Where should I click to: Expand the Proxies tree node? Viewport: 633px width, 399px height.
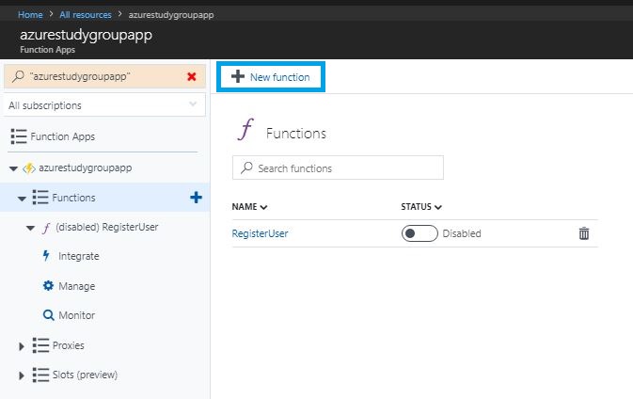point(22,346)
